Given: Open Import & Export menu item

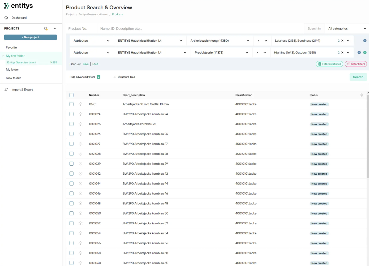Looking at the screenshot, I should pos(22,90).
